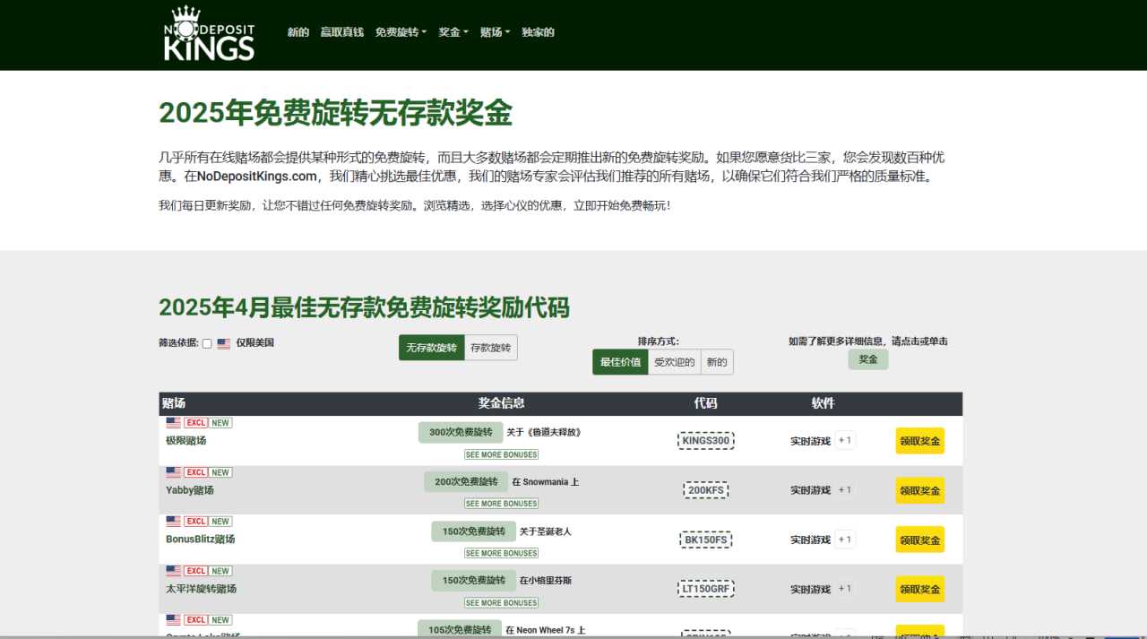Viewport: 1147px width, 639px height.
Task: Click the 领取奖金 button for 太平洋旋转赌场
Action: tap(920, 589)
